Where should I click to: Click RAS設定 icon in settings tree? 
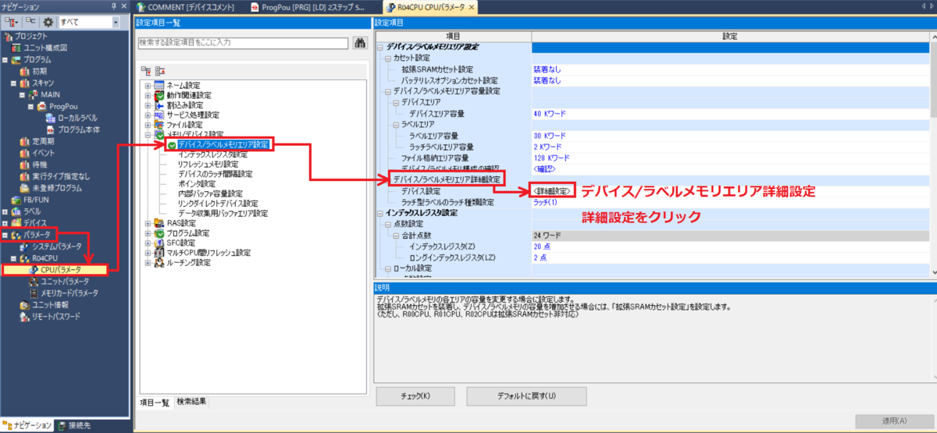click(x=159, y=222)
